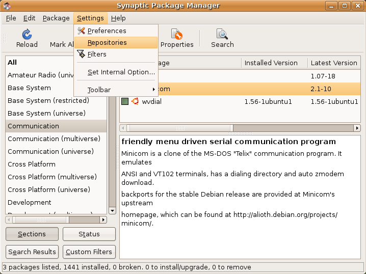The width and height of the screenshot is (366, 274).
Task: Close the open Settings menu
Action: tap(90, 18)
